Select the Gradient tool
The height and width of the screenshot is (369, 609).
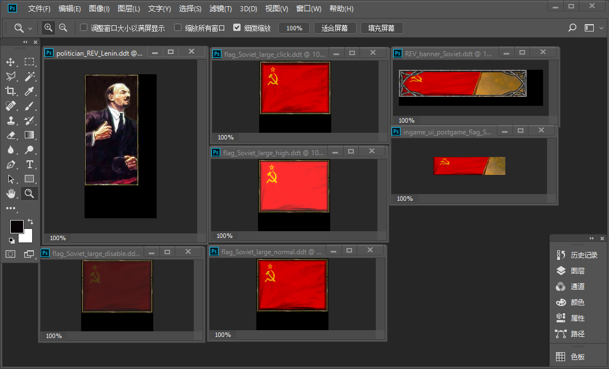[x=29, y=135]
